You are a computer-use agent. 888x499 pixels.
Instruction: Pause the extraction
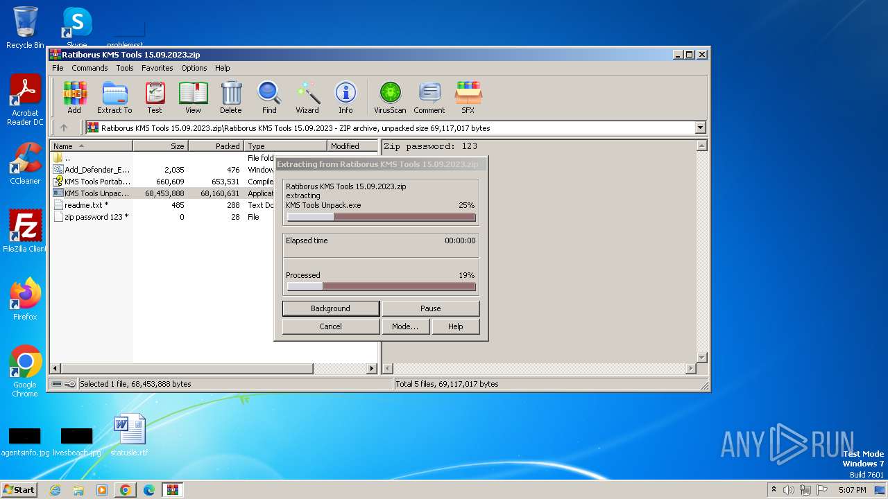(431, 308)
